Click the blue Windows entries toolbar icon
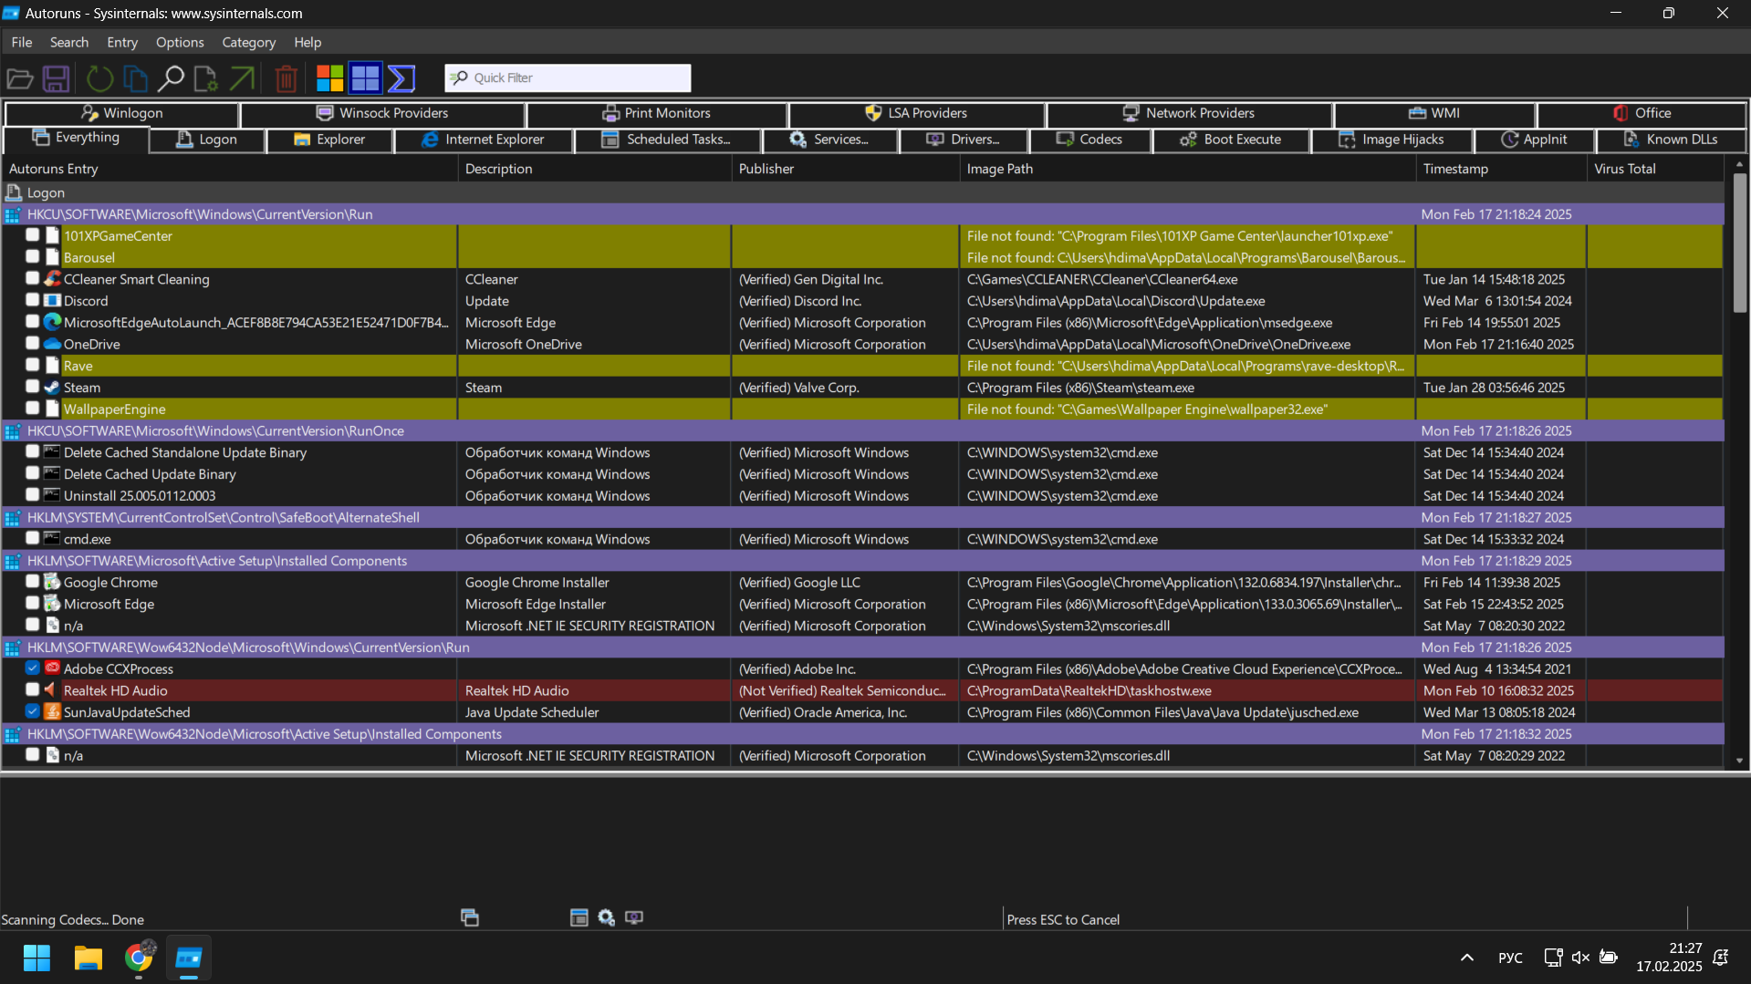 point(365,78)
